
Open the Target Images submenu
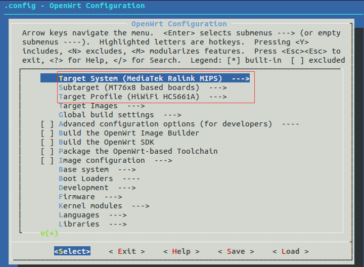(102, 106)
